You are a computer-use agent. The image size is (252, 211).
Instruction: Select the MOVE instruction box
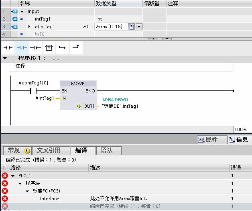[x=78, y=95]
